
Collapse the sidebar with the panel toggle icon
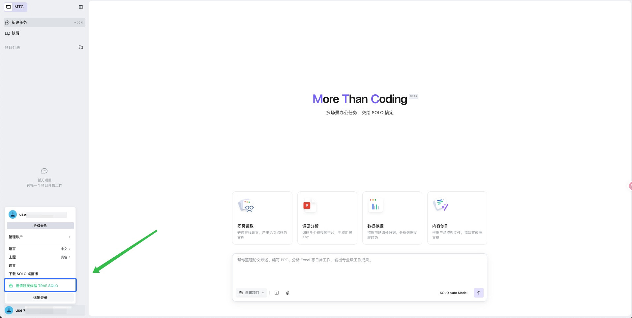pyautogui.click(x=81, y=7)
